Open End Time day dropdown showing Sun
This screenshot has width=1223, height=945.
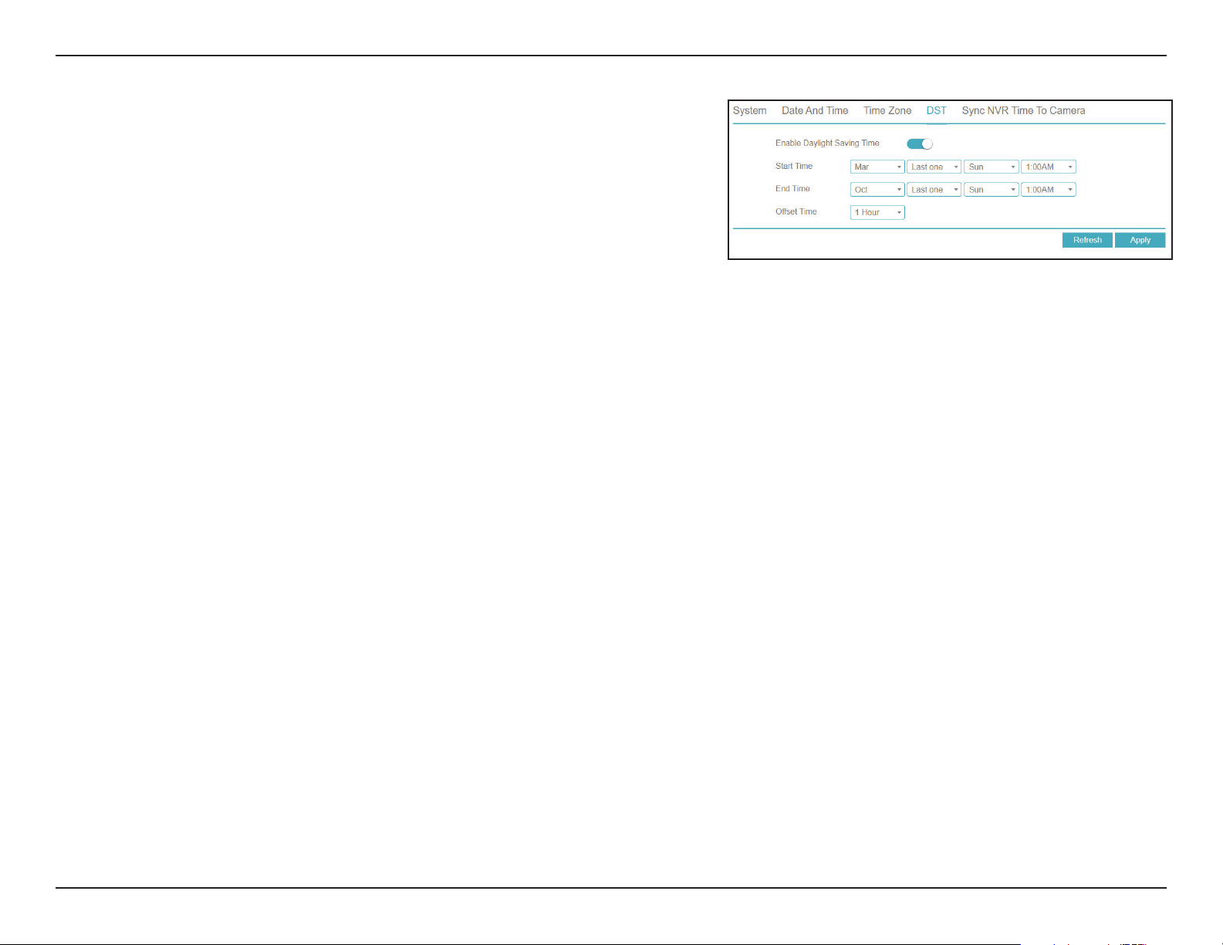tap(991, 189)
